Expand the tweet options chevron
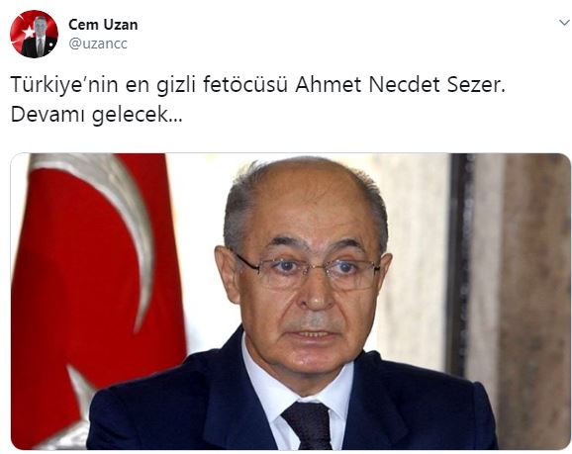Screen dimensions: 572x454 point(564,23)
